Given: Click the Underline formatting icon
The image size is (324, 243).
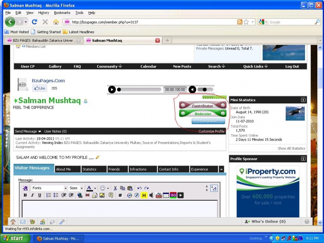Looking at the screenshot, I should point(39,195).
